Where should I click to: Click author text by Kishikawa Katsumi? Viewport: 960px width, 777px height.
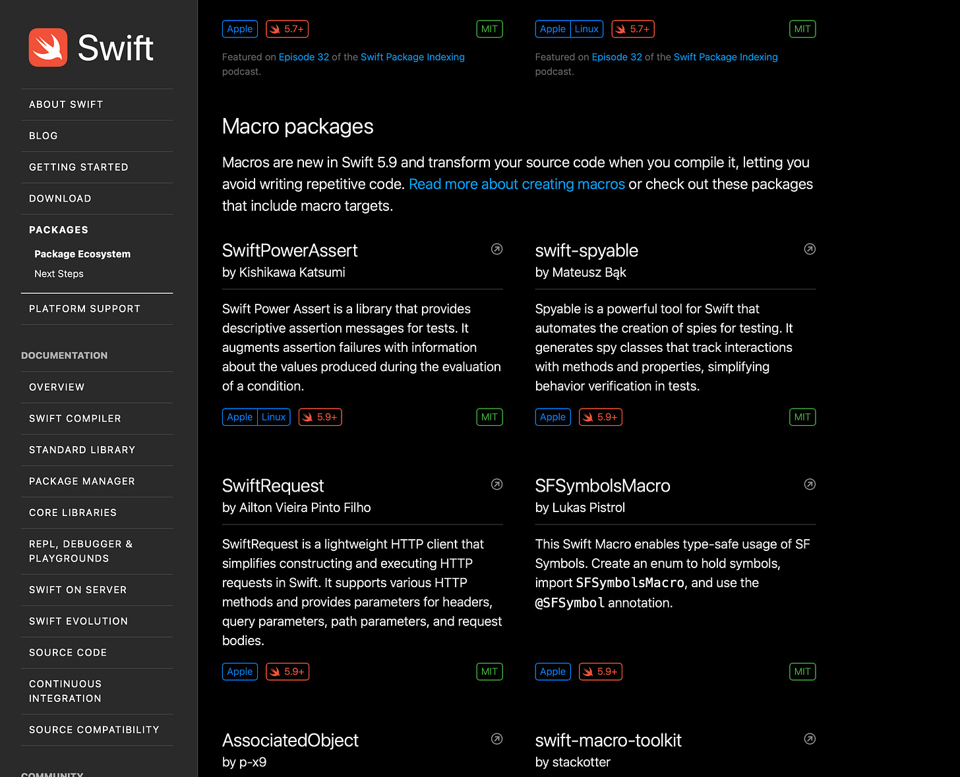284,272
